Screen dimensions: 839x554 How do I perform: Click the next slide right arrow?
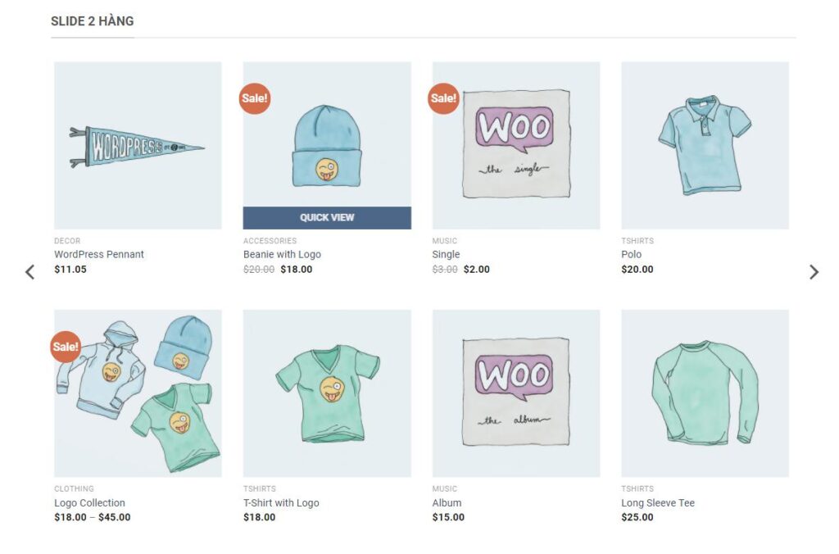pyautogui.click(x=814, y=272)
